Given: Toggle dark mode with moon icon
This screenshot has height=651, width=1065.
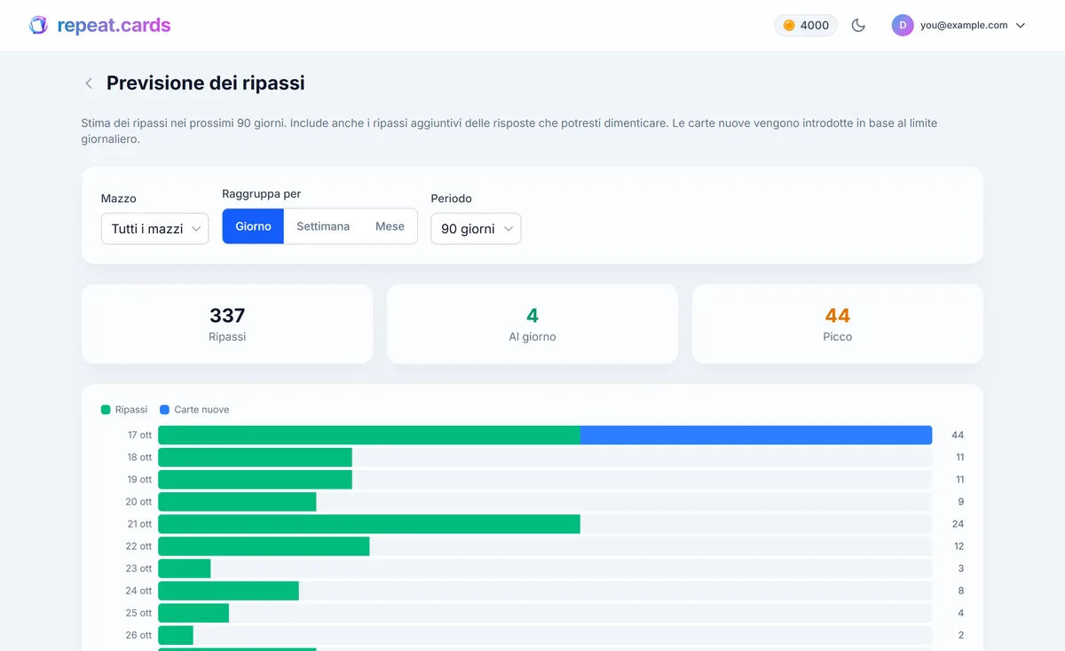Looking at the screenshot, I should pyautogui.click(x=858, y=25).
